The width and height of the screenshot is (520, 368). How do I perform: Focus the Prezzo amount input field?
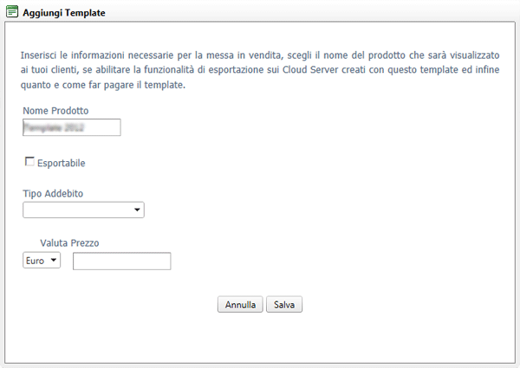point(122,261)
